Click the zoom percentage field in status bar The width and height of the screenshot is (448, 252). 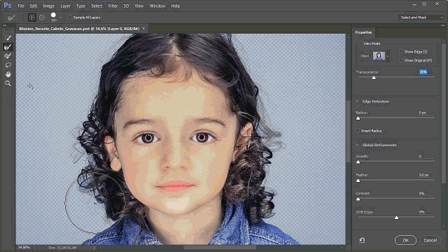[24, 247]
